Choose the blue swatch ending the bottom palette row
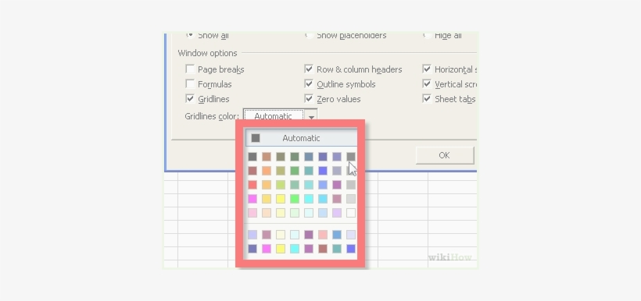641x301 pixels. click(351, 249)
